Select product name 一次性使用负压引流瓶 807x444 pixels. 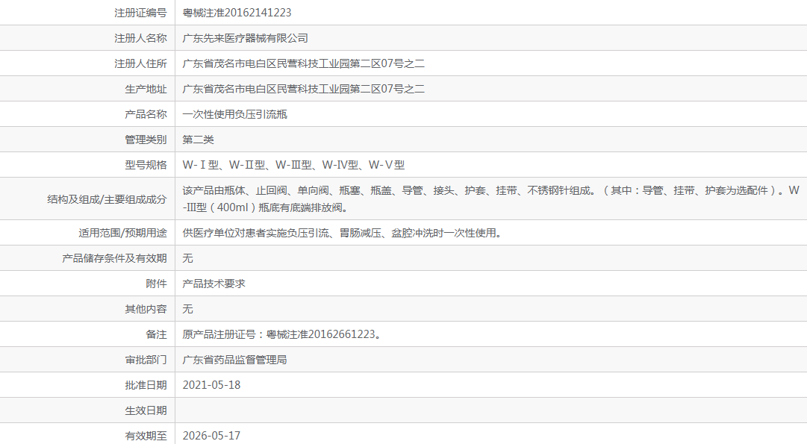pyautogui.click(x=234, y=114)
